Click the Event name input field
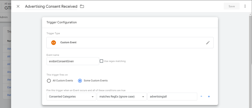 pyautogui.click(x=73, y=61)
